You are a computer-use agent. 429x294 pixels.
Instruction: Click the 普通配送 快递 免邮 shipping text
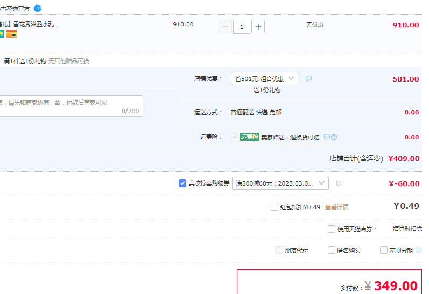256,112
